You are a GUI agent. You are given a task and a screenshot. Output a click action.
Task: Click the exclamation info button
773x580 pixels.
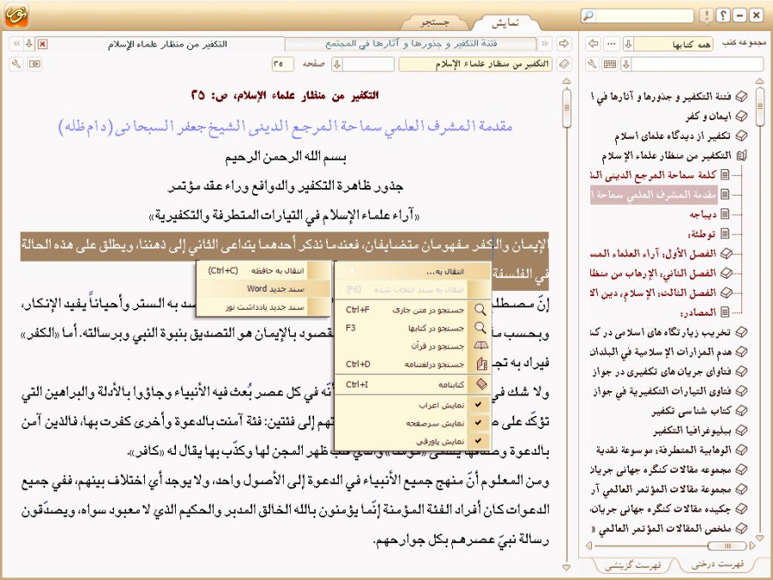click(x=706, y=15)
